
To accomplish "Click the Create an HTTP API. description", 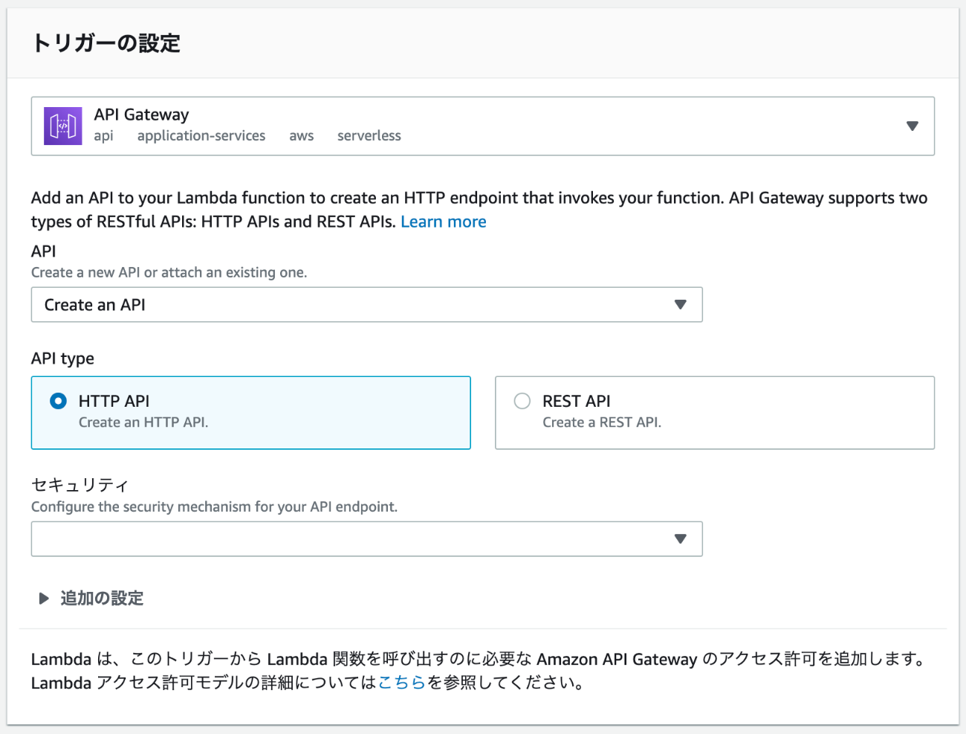I will (x=143, y=422).
